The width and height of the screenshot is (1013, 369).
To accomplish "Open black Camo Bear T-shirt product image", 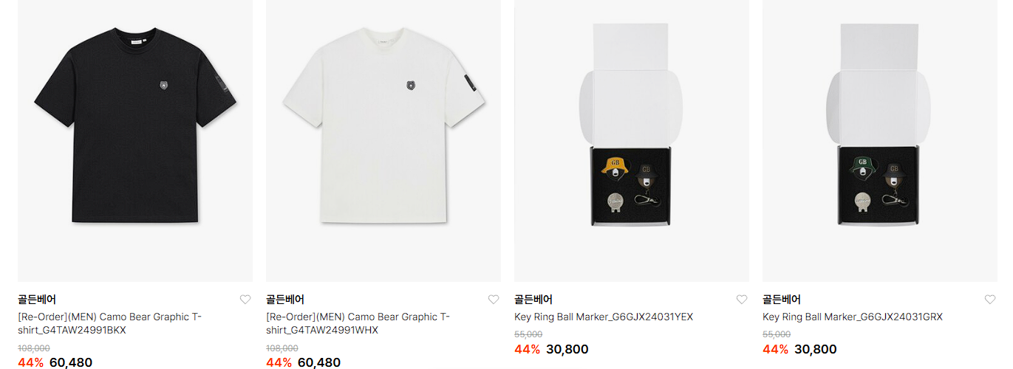I will (x=135, y=141).
